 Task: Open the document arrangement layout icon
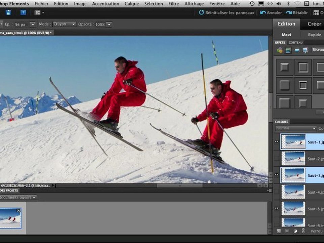point(37,13)
